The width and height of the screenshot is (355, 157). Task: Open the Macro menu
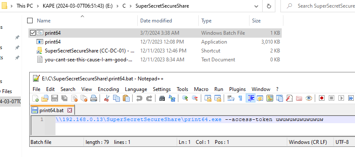[x=201, y=89]
